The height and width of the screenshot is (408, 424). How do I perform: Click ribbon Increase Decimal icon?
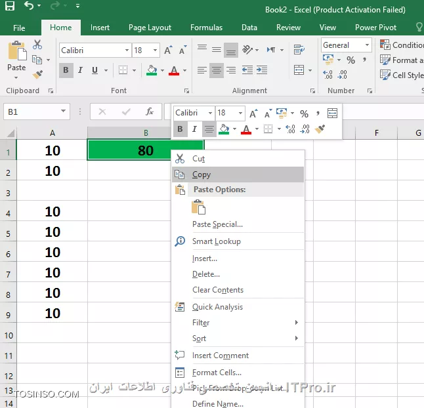tap(328, 74)
